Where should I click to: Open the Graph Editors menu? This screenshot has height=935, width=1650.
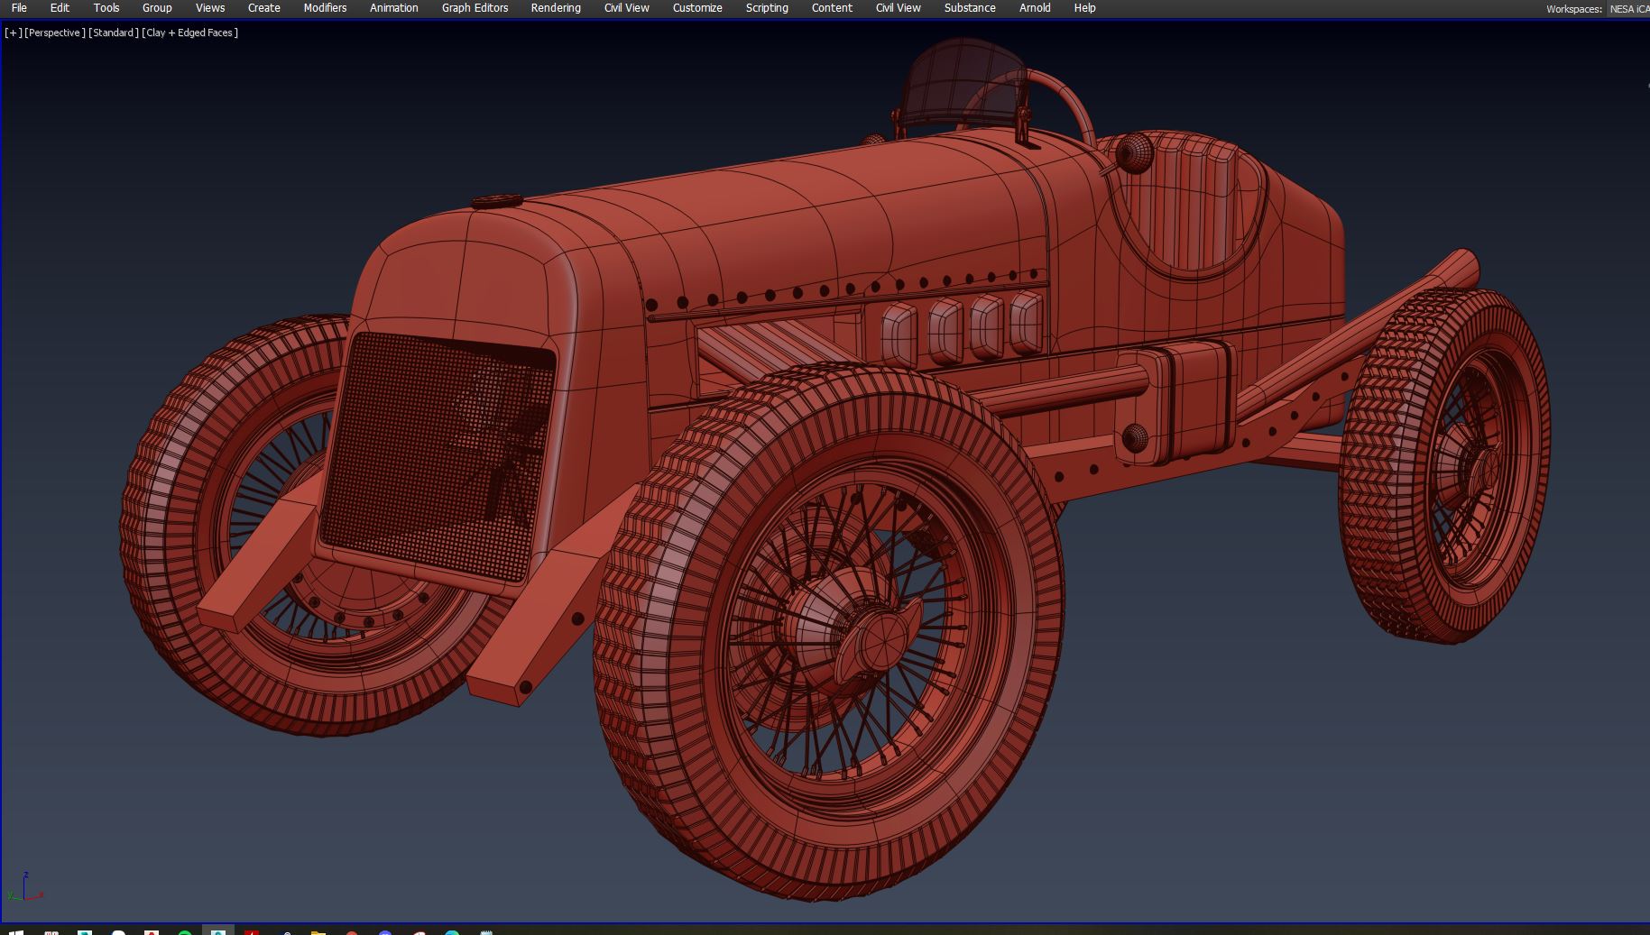coord(475,8)
